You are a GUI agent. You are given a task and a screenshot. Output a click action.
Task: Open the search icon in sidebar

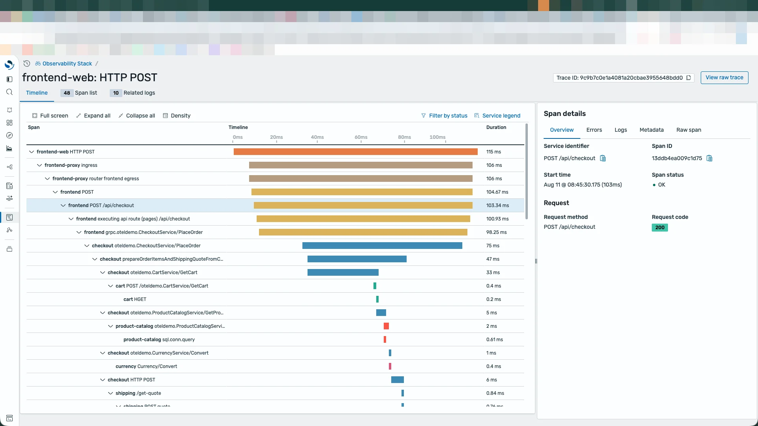click(9, 92)
